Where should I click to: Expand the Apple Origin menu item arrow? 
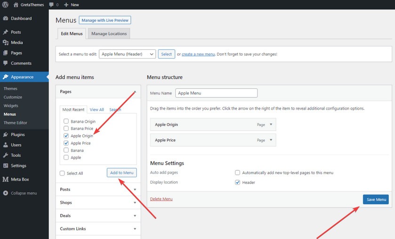coord(271,124)
